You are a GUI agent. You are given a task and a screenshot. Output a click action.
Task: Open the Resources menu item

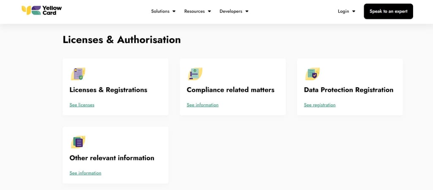click(x=195, y=11)
